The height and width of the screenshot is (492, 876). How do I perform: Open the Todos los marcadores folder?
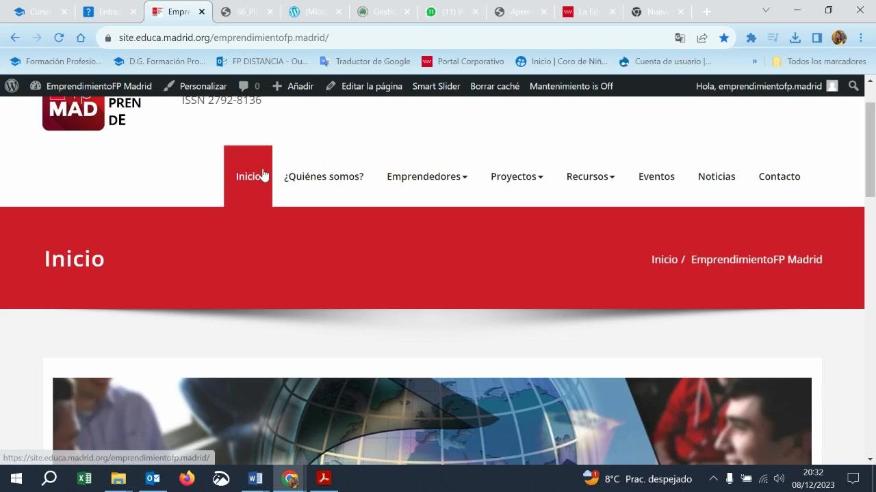pos(819,61)
